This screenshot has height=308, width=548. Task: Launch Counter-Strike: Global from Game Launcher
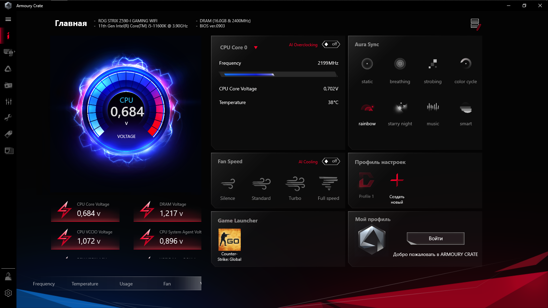[229, 239]
